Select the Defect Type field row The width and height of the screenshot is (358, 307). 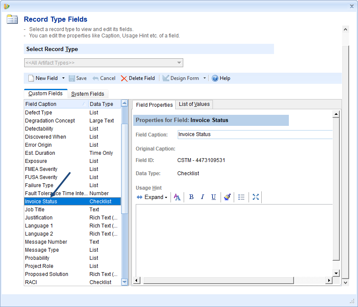(x=73, y=113)
